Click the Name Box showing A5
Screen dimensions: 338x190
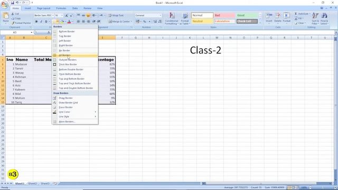pos(16,32)
